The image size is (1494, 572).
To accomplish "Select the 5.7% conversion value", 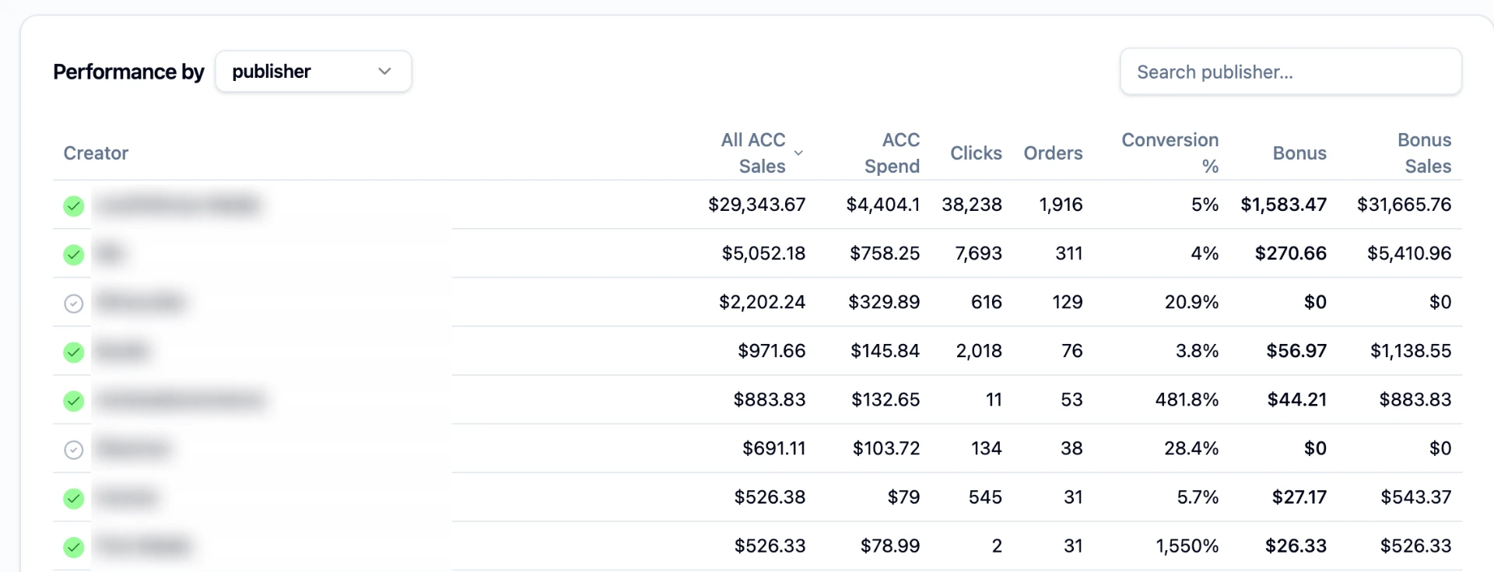I will [1198, 497].
